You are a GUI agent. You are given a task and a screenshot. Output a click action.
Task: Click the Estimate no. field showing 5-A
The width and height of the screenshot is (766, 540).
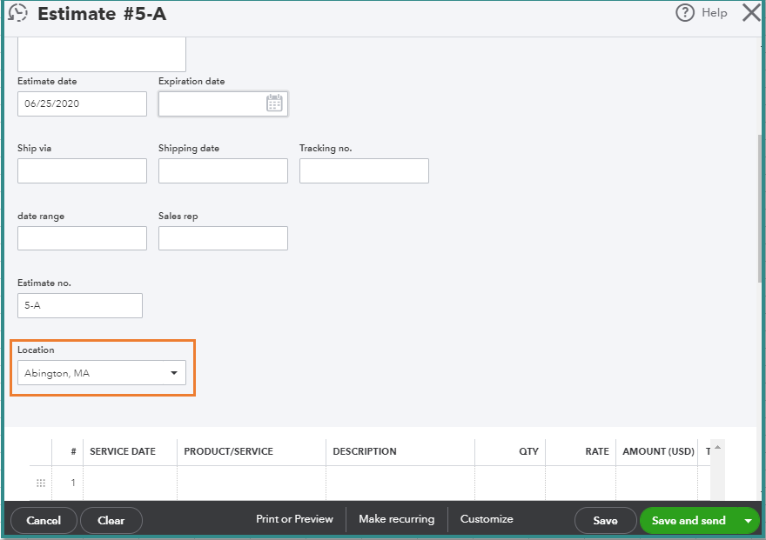(x=79, y=305)
